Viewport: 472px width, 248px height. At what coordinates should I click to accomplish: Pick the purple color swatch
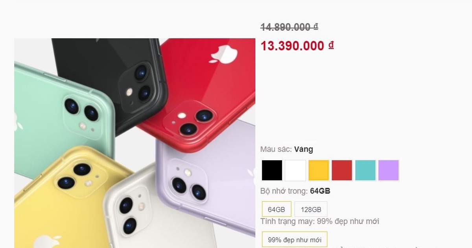(x=389, y=170)
